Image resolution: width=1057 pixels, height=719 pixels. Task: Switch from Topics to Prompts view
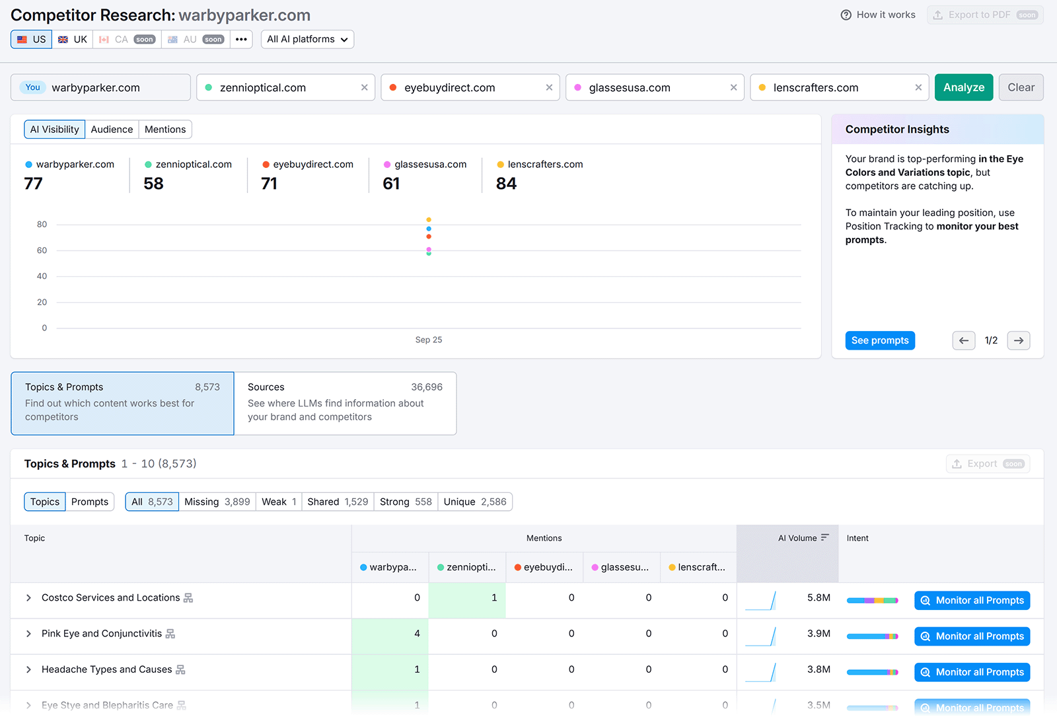90,502
